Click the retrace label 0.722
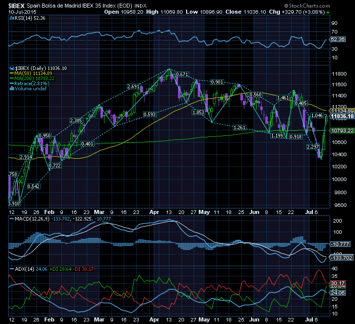This screenshot has width=355, height=324. [x=55, y=165]
